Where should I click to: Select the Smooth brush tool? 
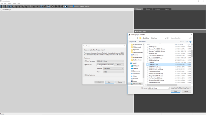tap(27, 6)
